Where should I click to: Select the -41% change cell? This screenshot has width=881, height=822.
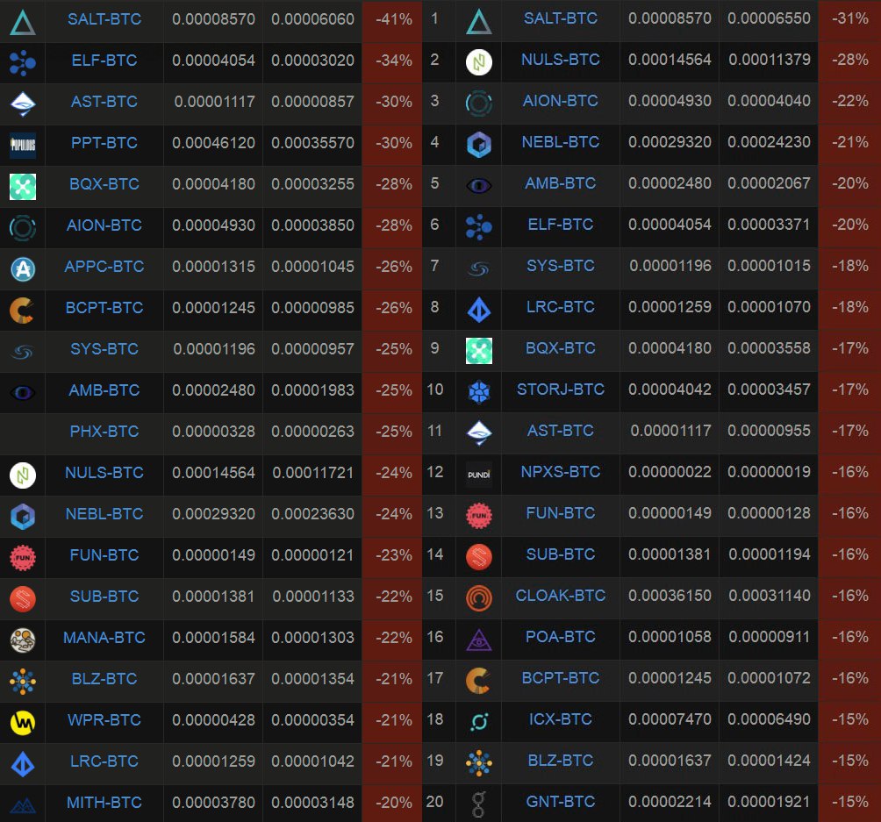394,19
